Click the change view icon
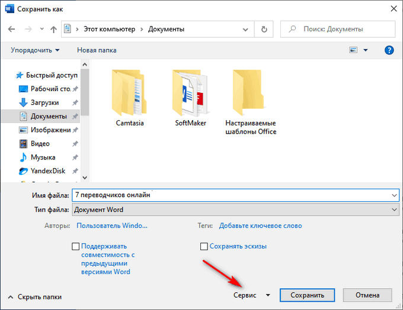Screen dimensions: 403x310 [x=353, y=50]
